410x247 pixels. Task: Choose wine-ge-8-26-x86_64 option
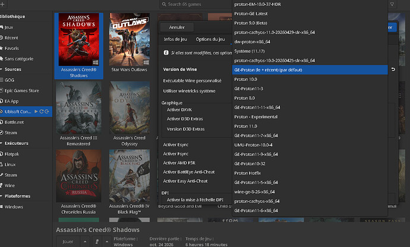[310, 192]
